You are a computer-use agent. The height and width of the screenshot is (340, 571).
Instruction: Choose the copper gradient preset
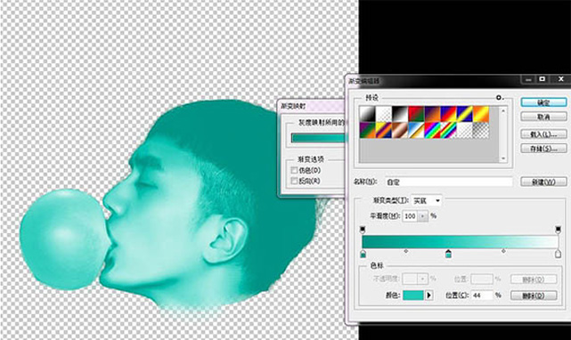pyautogui.click(x=400, y=130)
